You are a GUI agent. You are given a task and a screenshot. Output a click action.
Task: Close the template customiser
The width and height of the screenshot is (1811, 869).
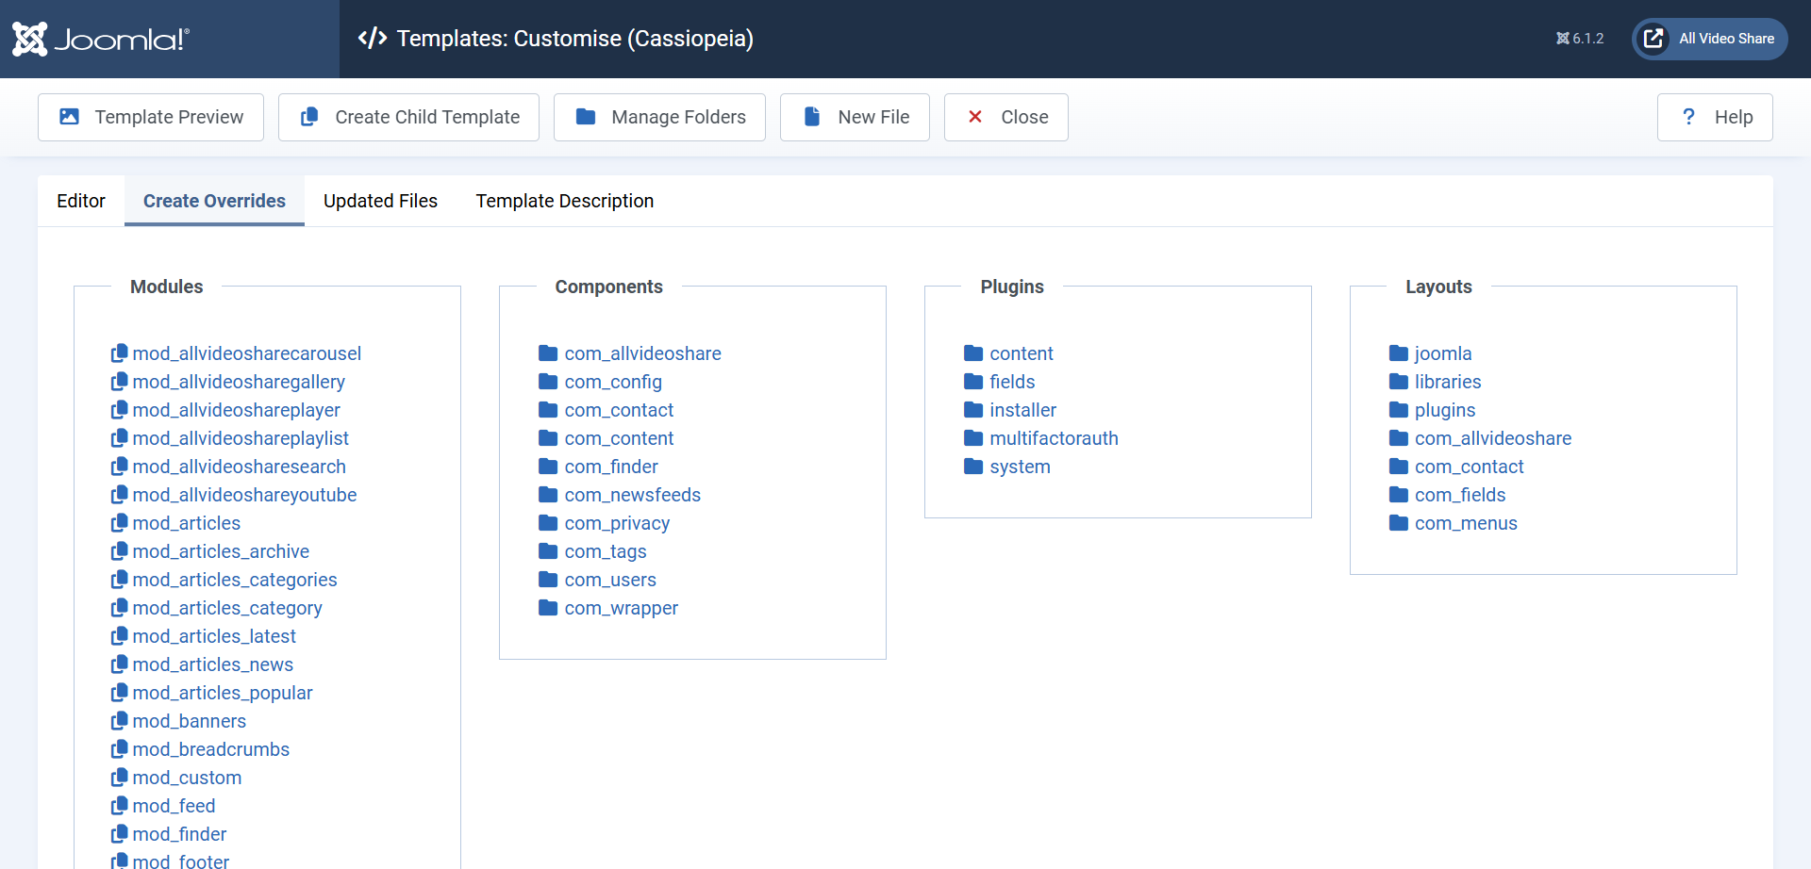click(x=1006, y=117)
